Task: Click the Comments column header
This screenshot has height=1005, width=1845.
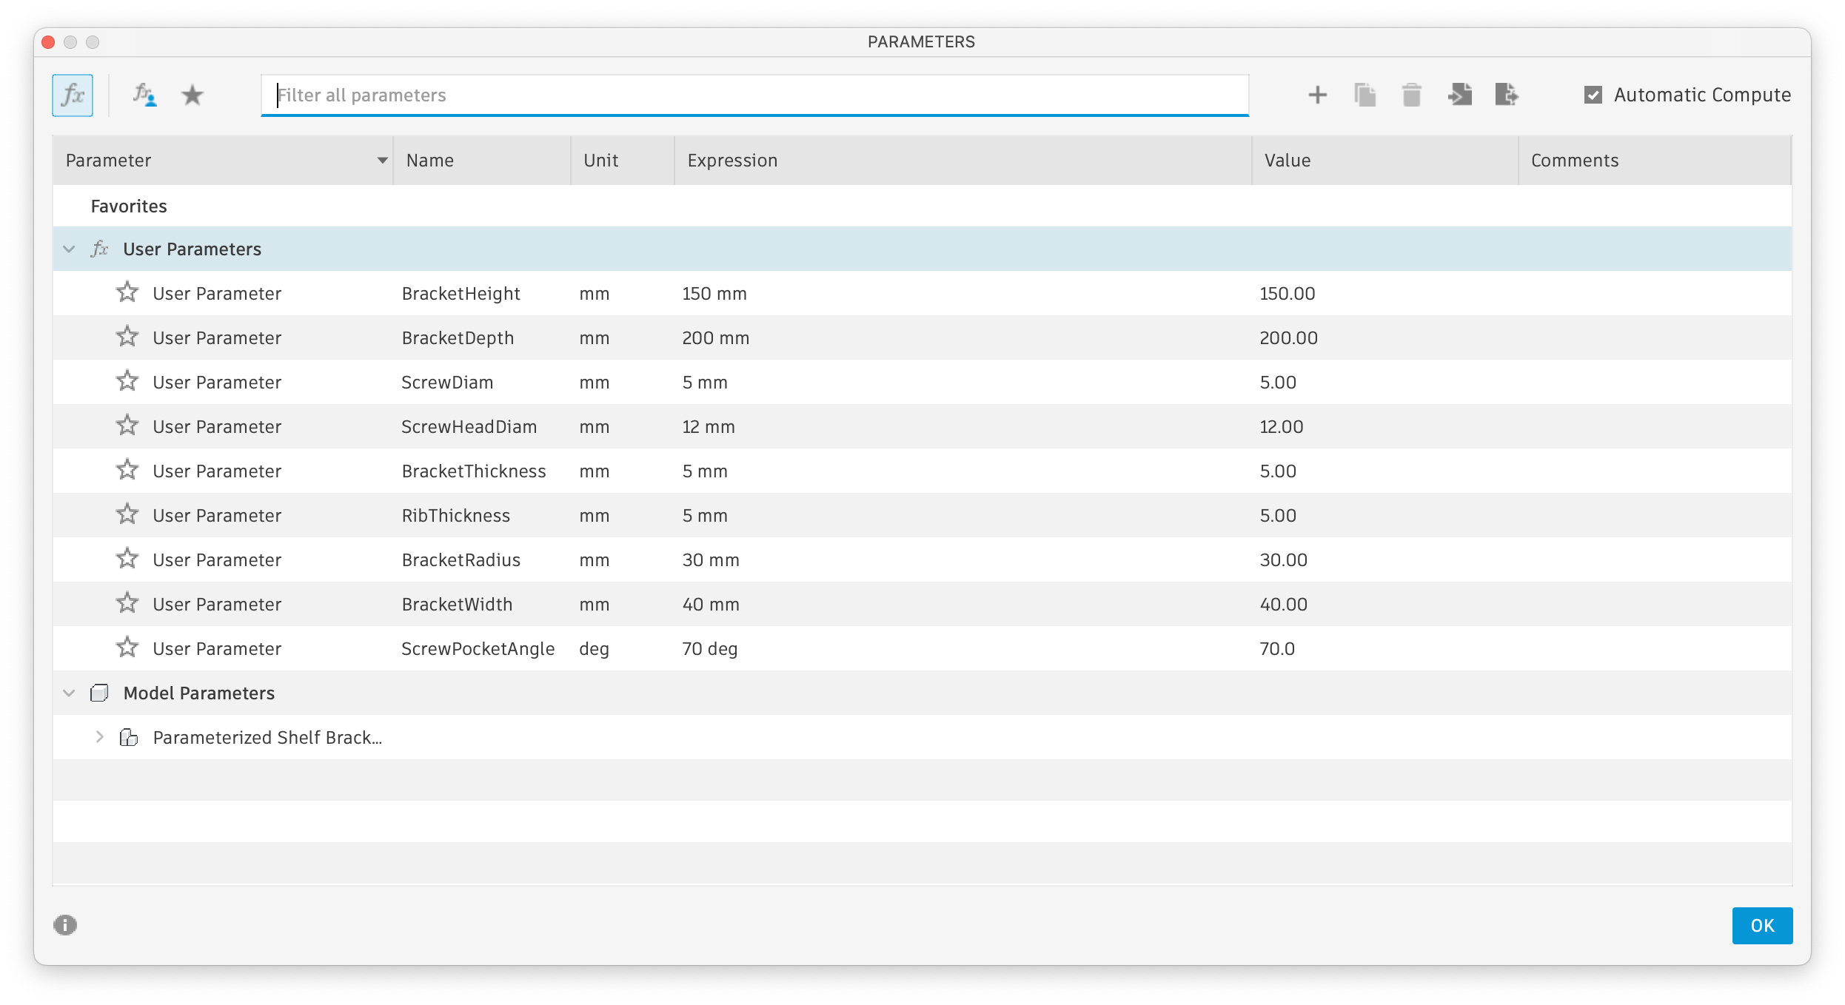Action: point(1655,160)
